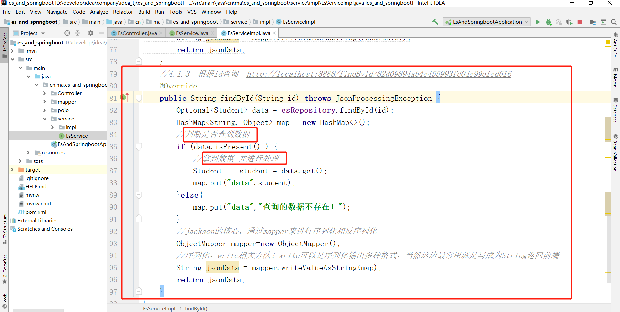Screen dimensions: 620x312
Task: Close the EsController.java tab
Action: click(161, 33)
